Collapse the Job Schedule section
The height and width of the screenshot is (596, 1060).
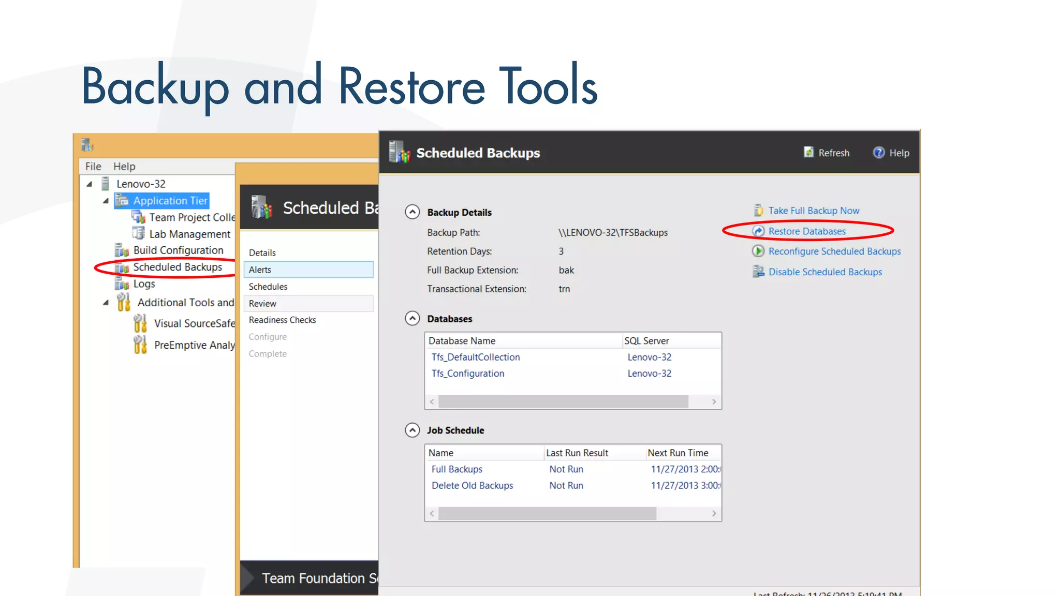412,430
